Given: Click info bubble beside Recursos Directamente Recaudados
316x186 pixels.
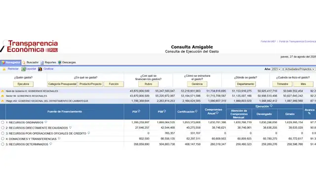Looking at the screenshot, I should click(70, 128).
